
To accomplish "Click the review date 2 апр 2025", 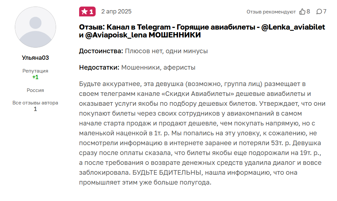I will click(116, 11).
